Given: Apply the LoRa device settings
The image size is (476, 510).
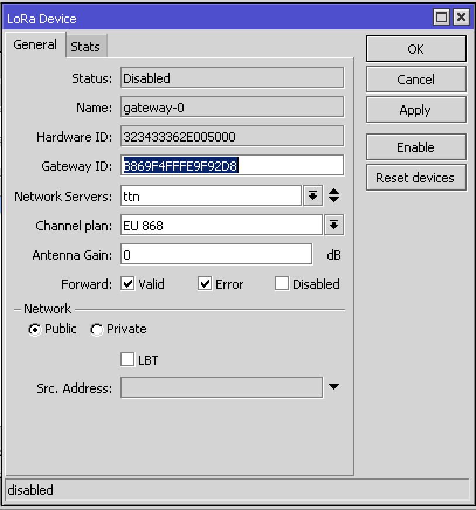Looking at the screenshot, I should pyautogui.click(x=416, y=110).
